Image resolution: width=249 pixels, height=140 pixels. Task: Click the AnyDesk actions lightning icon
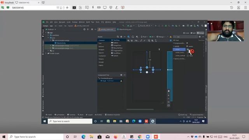pos(93,7)
